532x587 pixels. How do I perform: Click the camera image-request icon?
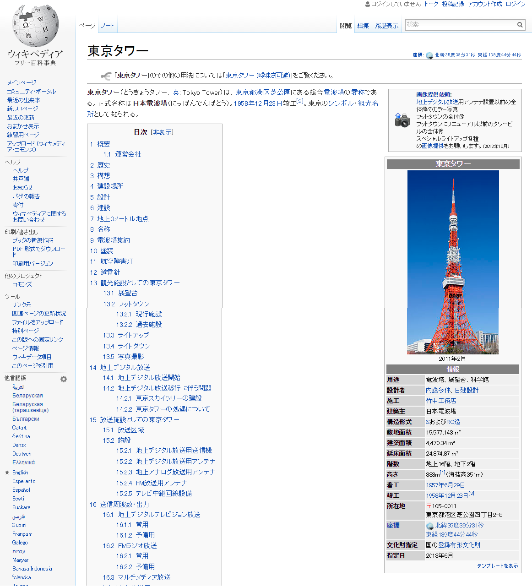coord(402,120)
